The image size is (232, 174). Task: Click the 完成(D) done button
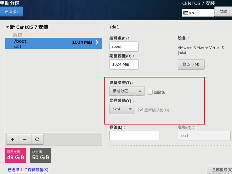point(11,11)
